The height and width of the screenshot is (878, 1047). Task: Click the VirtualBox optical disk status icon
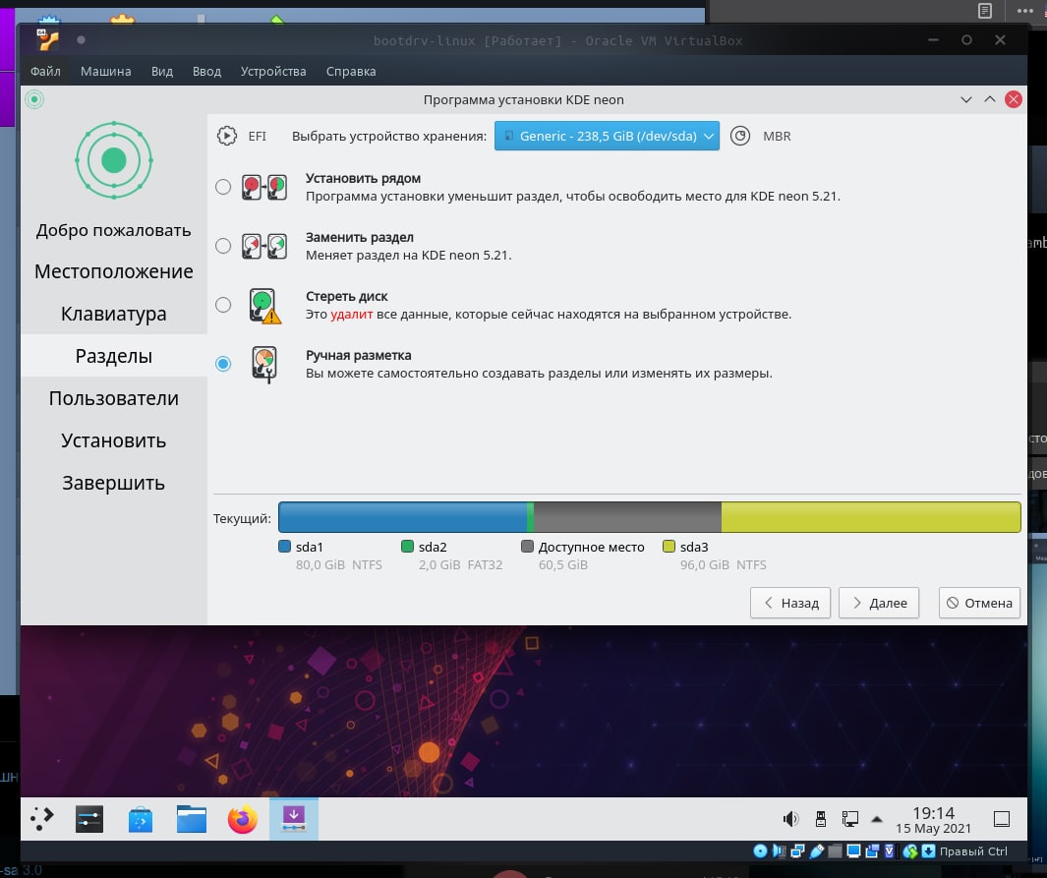761,851
